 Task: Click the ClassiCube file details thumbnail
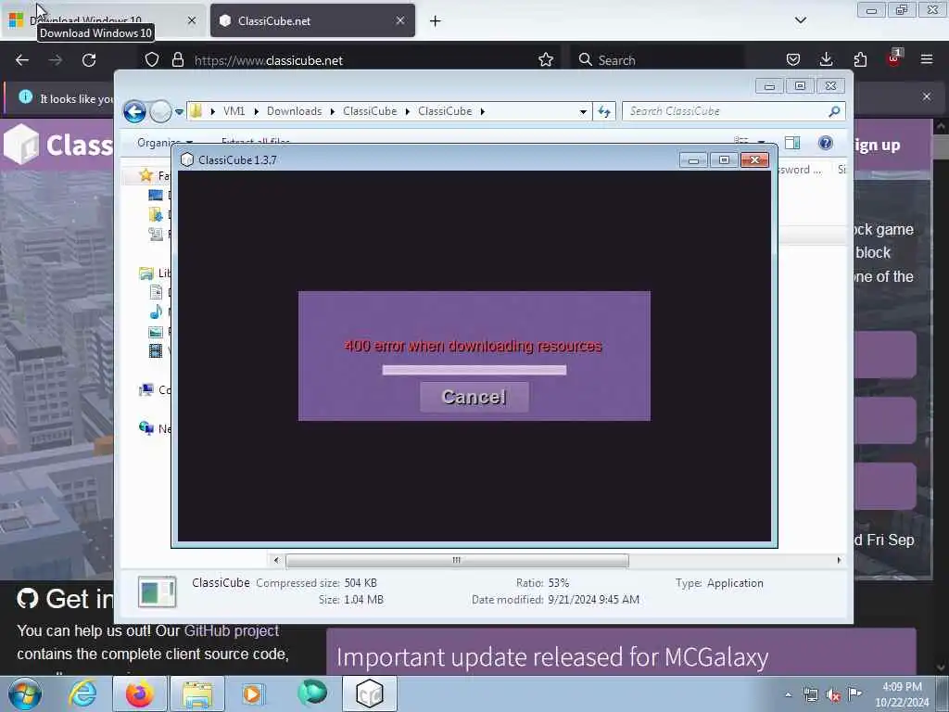click(x=157, y=591)
